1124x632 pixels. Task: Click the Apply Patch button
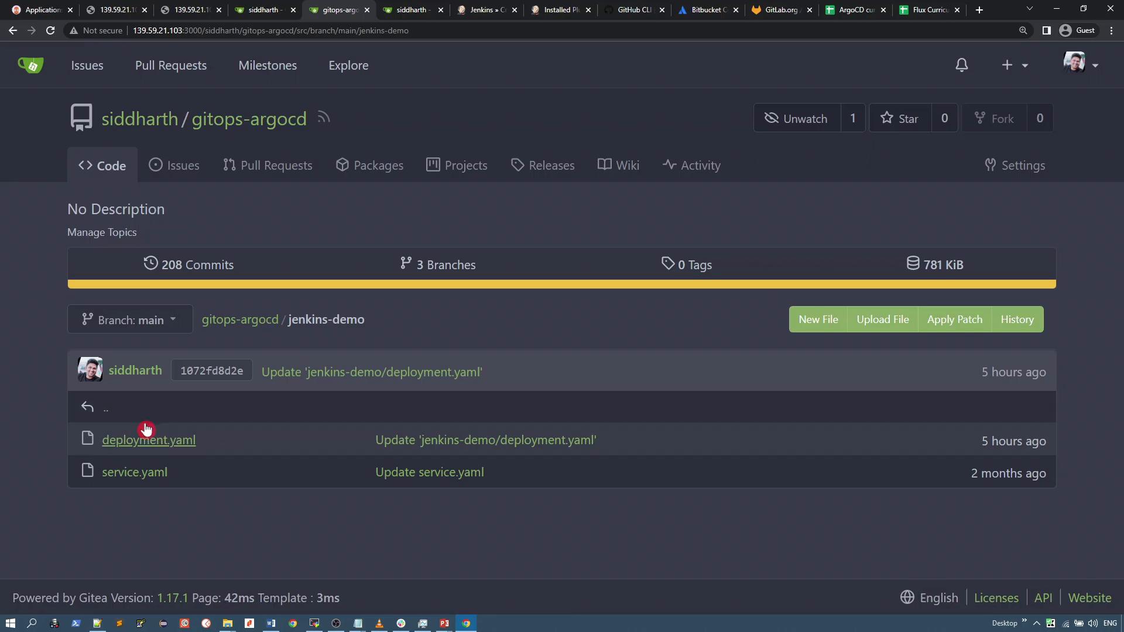[x=955, y=320]
